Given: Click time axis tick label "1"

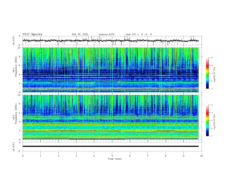Looking at the screenshot, I should (41, 156).
